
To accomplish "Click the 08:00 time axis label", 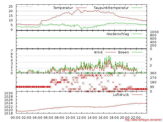I will (59, 118).
